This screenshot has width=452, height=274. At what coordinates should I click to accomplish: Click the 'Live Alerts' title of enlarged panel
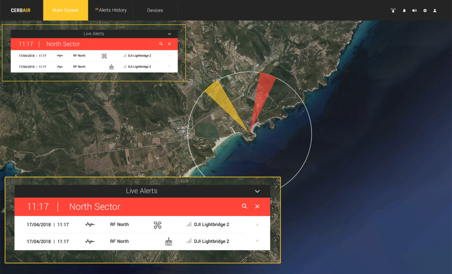142,191
